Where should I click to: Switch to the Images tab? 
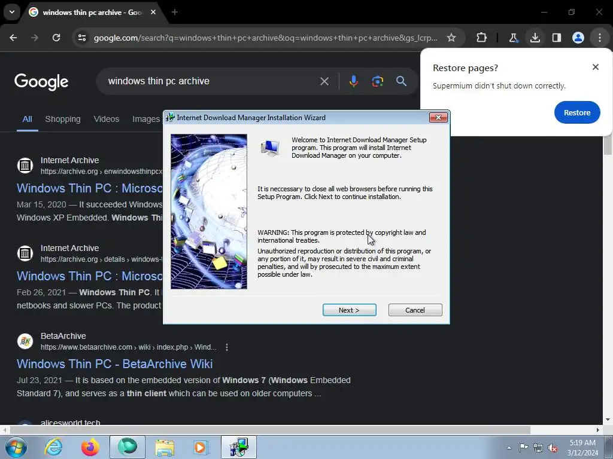click(x=146, y=119)
